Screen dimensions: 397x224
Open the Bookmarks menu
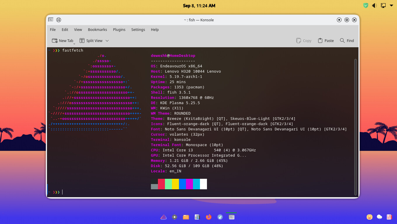(x=97, y=29)
